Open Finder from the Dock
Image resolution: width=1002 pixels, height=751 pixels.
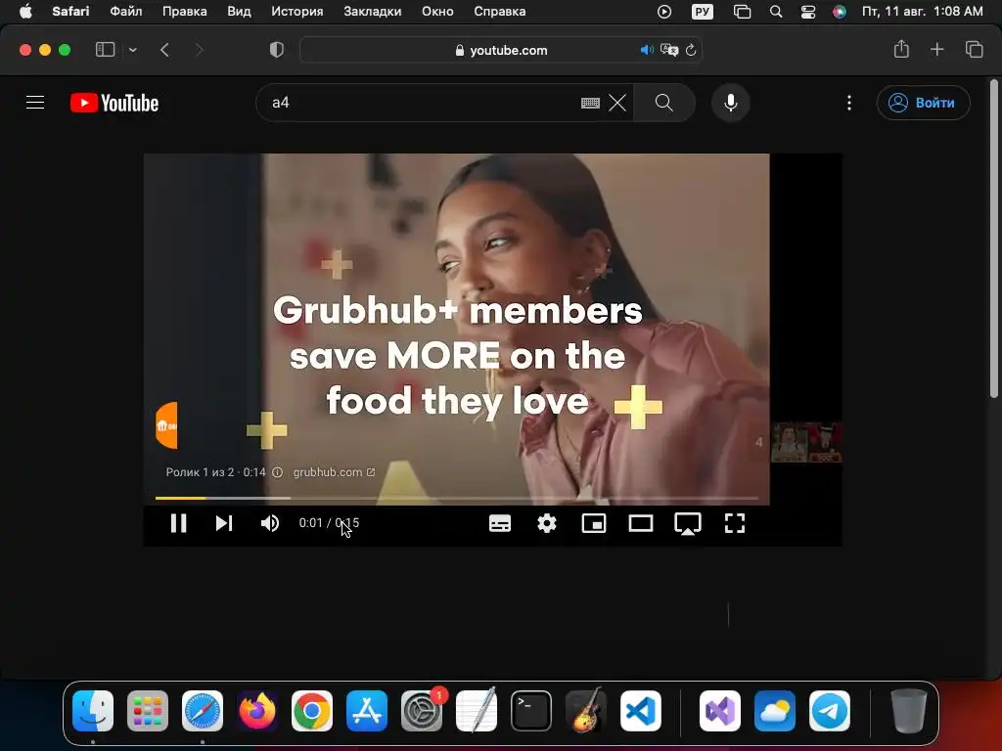point(93,711)
